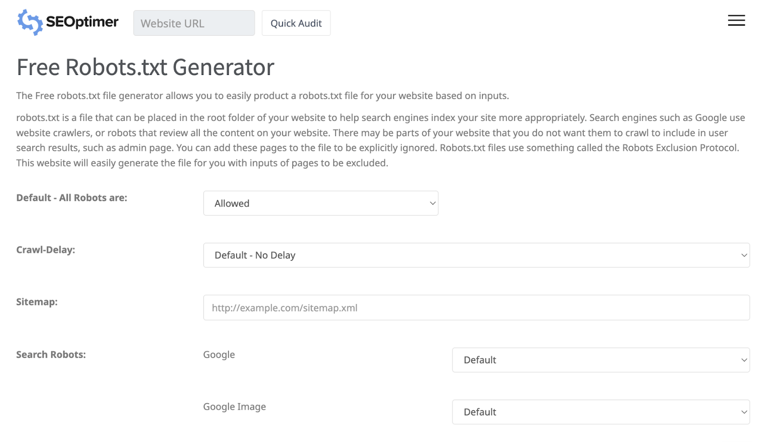
Task: Click the "Search Robots:" label
Action: 51,355
